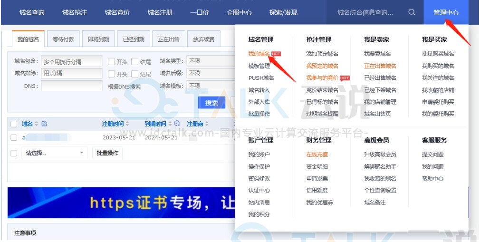
Task: Sort by 域名 column arrows
Action: coord(37,124)
